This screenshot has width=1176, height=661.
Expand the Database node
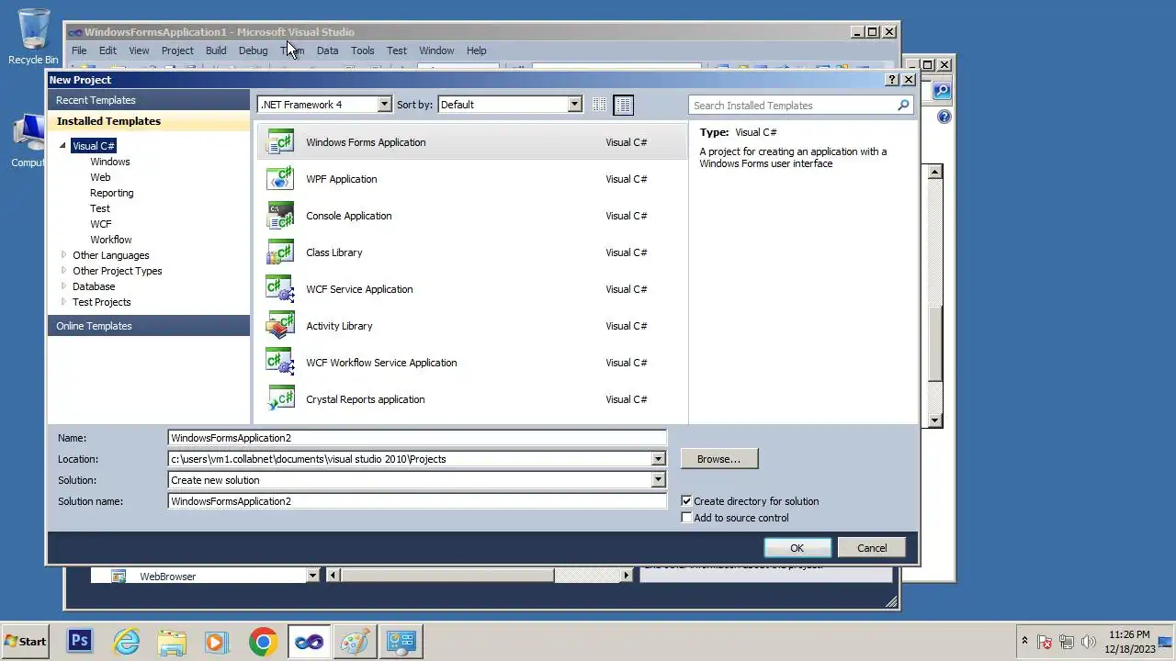63,286
